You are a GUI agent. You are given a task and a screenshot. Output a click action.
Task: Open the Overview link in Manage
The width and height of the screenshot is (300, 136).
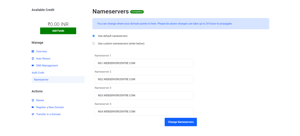coord(42,51)
